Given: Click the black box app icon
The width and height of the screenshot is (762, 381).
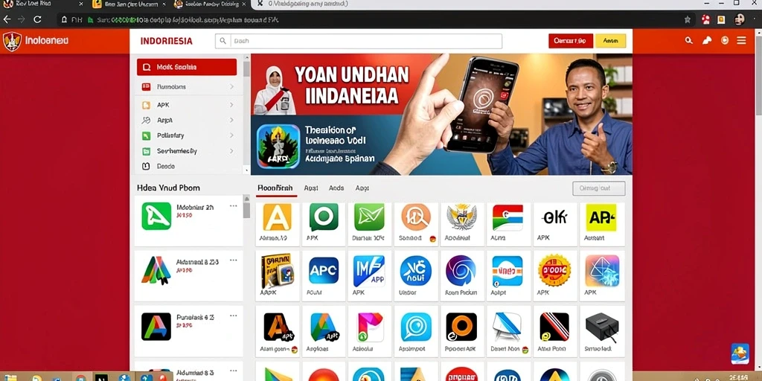Looking at the screenshot, I should pos(601,327).
